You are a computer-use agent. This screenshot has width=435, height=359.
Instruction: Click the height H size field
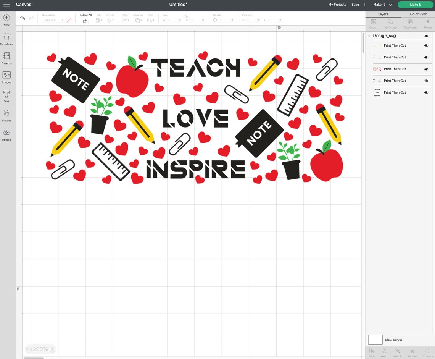click(x=197, y=20)
